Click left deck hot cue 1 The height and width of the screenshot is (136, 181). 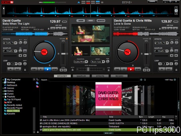[53, 29]
